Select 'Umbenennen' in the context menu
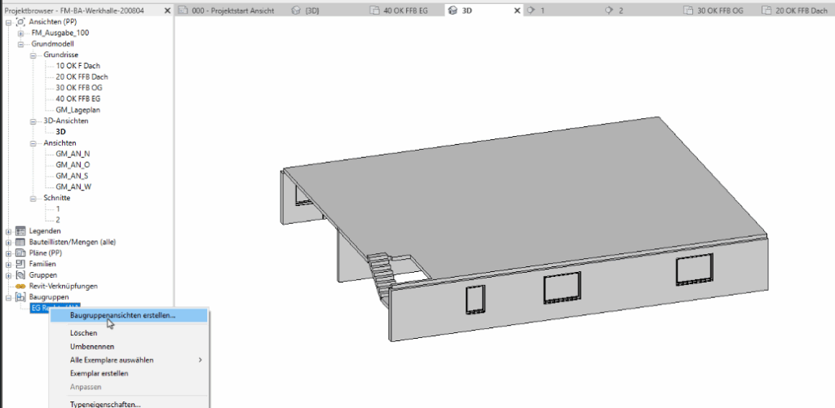This screenshot has width=835, height=408. coord(91,346)
